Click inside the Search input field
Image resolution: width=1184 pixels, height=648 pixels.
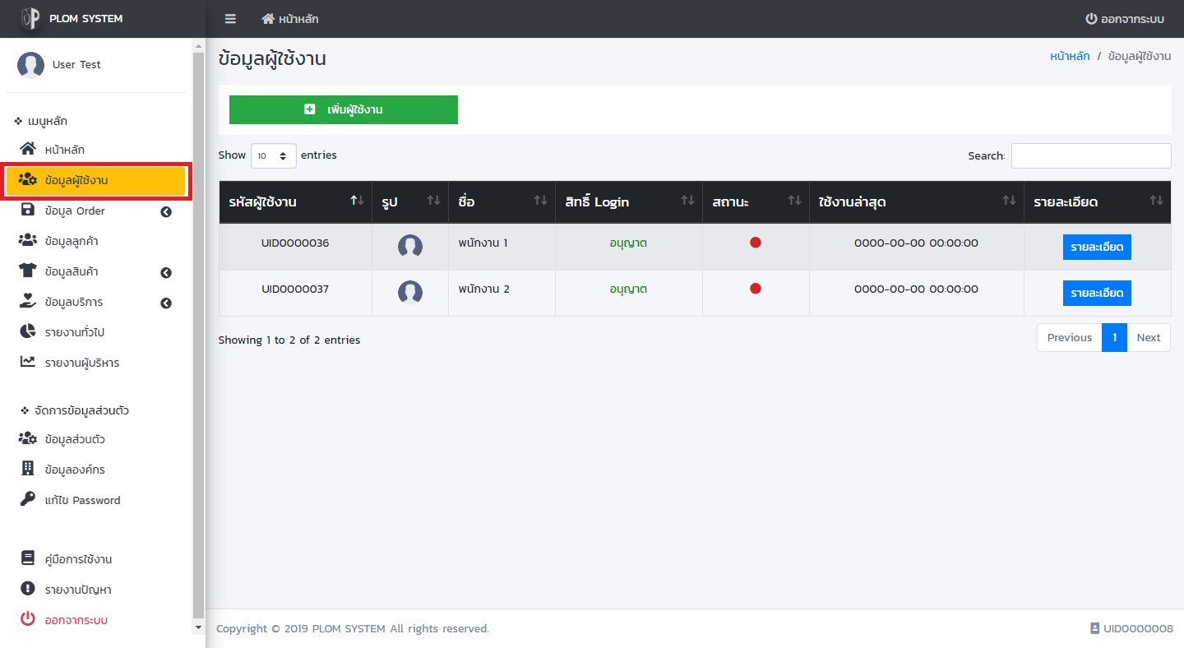pyautogui.click(x=1090, y=155)
